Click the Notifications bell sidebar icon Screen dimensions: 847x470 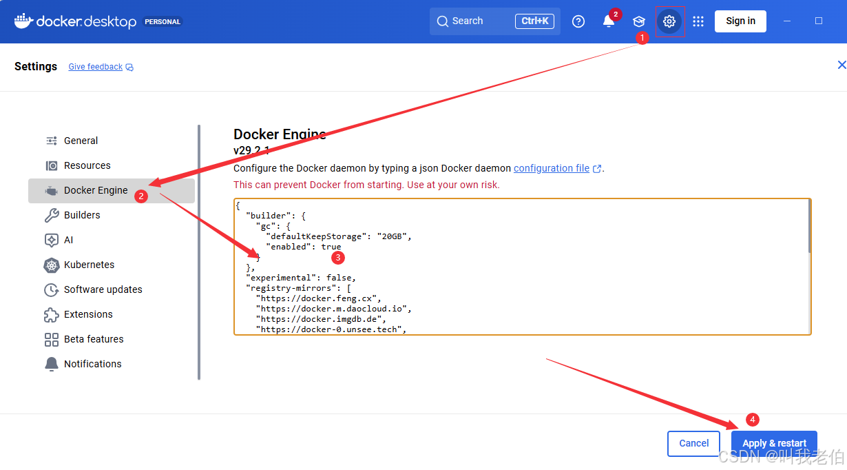click(52, 364)
